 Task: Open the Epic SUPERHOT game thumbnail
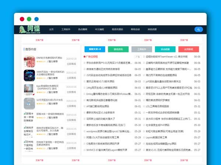(x=29, y=89)
